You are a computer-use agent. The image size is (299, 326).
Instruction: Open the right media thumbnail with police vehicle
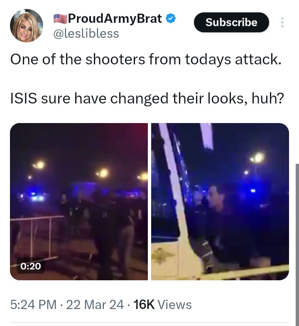pos(220,201)
